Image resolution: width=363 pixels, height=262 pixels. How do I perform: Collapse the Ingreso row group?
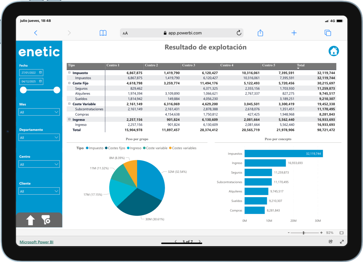[69, 119]
